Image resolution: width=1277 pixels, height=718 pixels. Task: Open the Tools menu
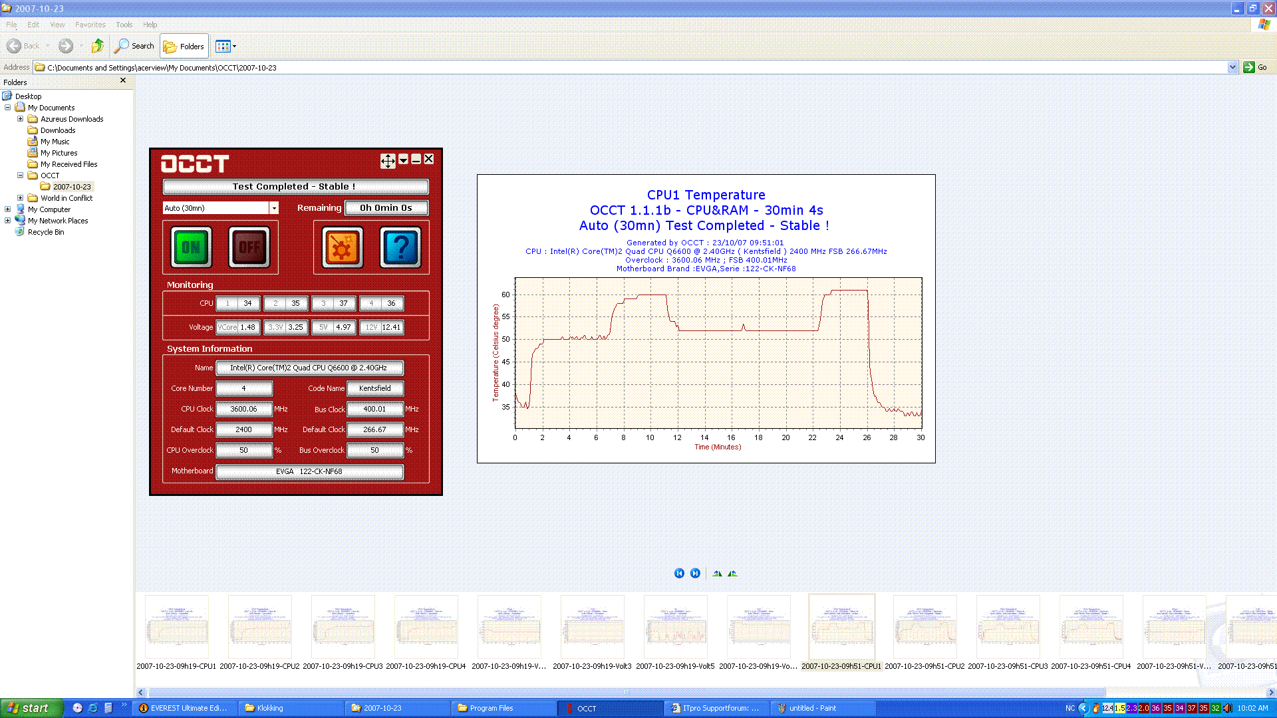[124, 25]
